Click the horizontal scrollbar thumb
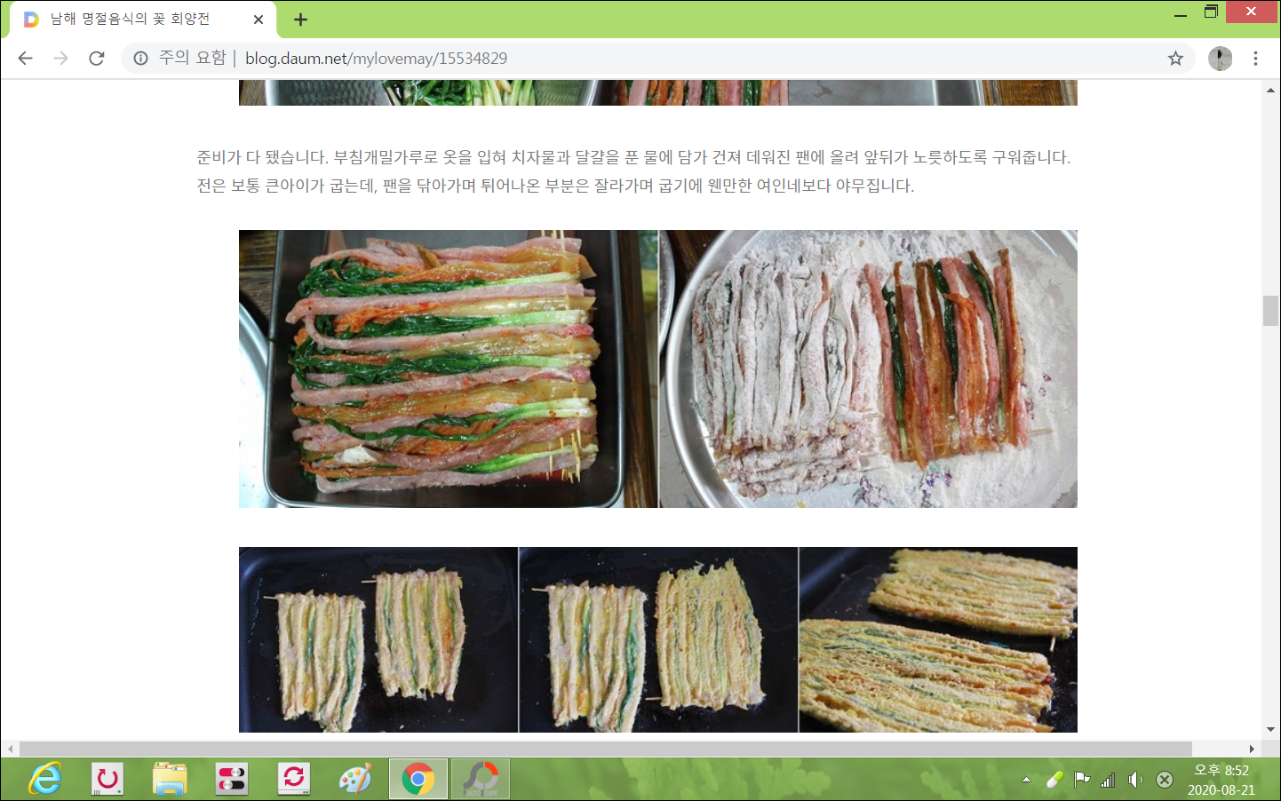This screenshot has height=801, width=1281. click(x=605, y=749)
